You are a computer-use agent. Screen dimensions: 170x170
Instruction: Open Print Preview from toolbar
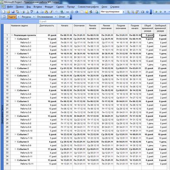coord(27,12)
